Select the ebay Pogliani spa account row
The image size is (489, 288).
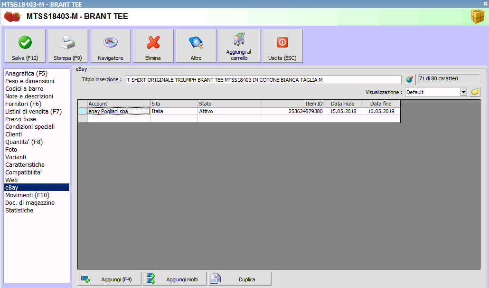(118, 111)
